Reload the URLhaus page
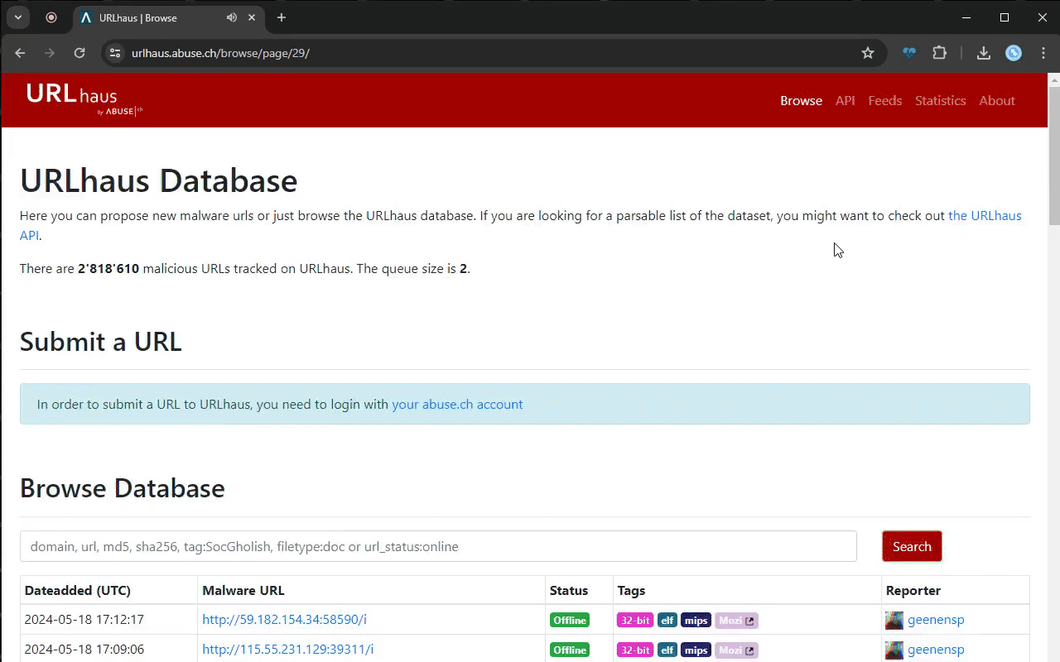 pos(79,53)
